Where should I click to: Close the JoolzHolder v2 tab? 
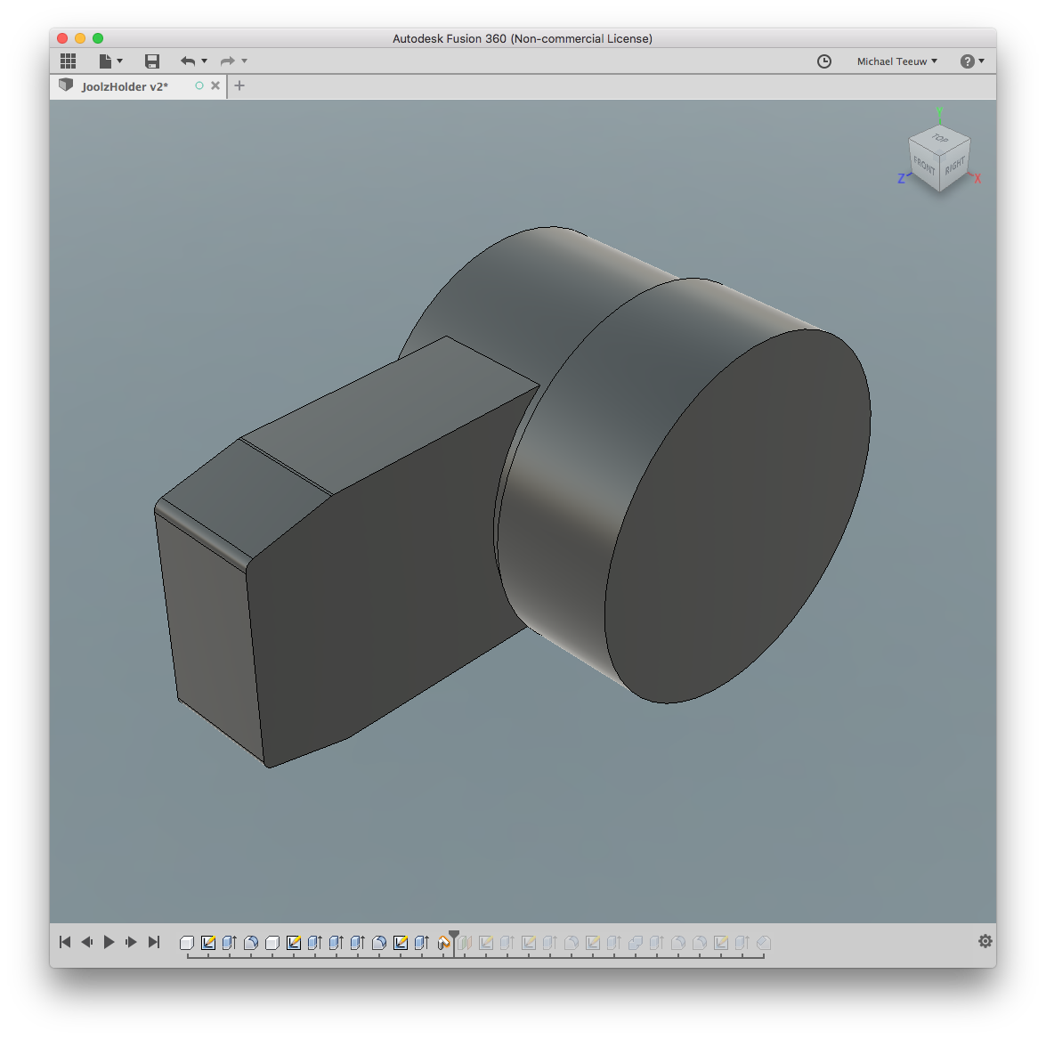(215, 85)
